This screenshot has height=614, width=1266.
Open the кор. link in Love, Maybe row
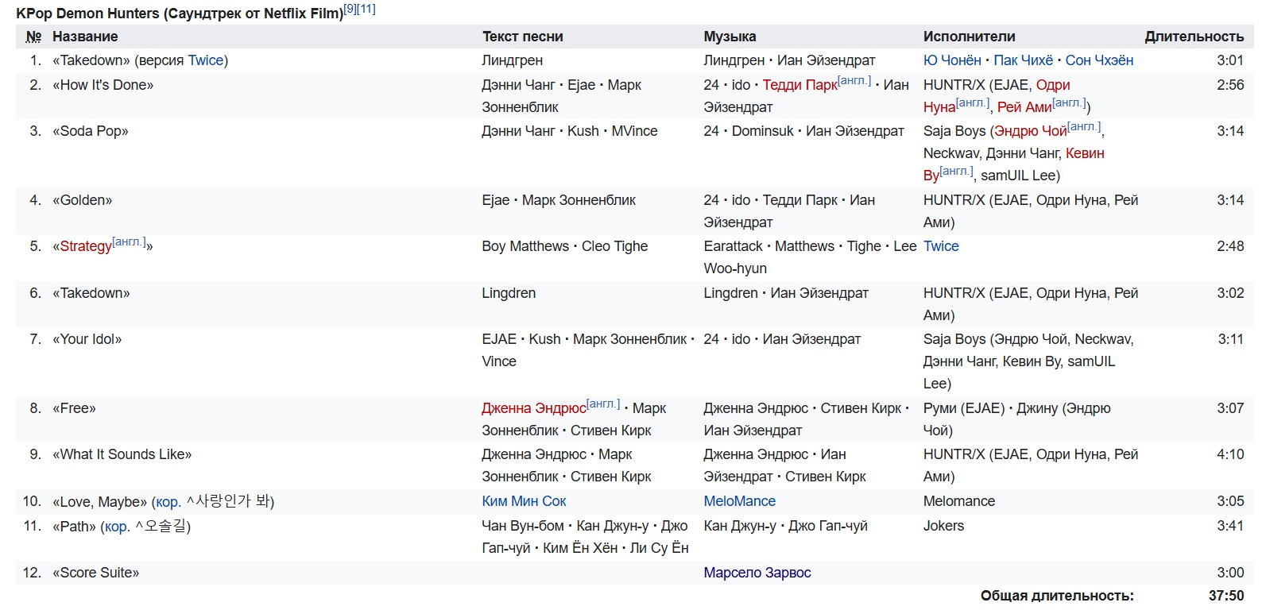168,502
